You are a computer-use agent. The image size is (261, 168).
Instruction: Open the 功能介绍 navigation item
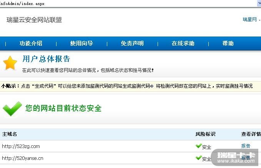click(31, 43)
